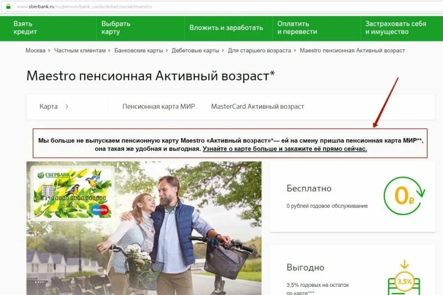The image size is (443, 295).
Task: Open Застраховать себя и имущество menu
Action: coord(395,28)
